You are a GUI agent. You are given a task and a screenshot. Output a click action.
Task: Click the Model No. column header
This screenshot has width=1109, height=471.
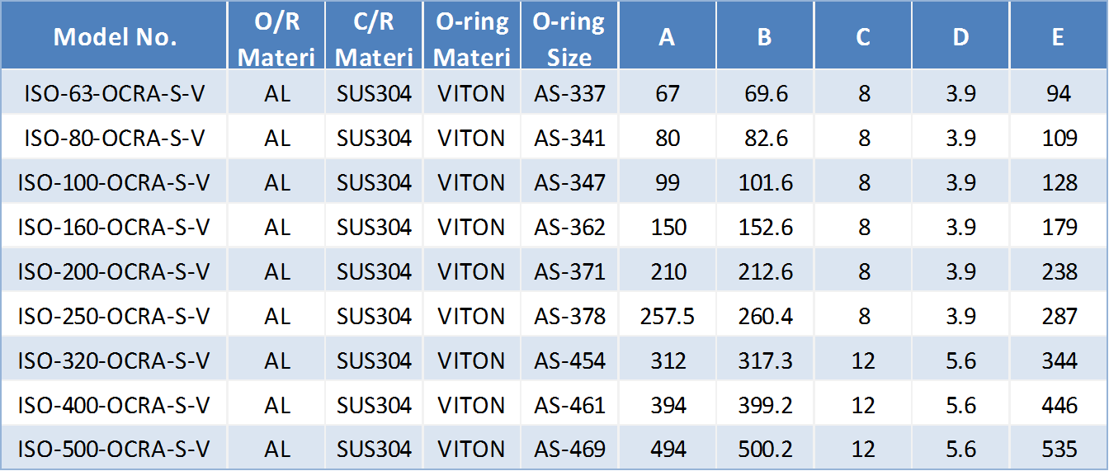point(115,35)
